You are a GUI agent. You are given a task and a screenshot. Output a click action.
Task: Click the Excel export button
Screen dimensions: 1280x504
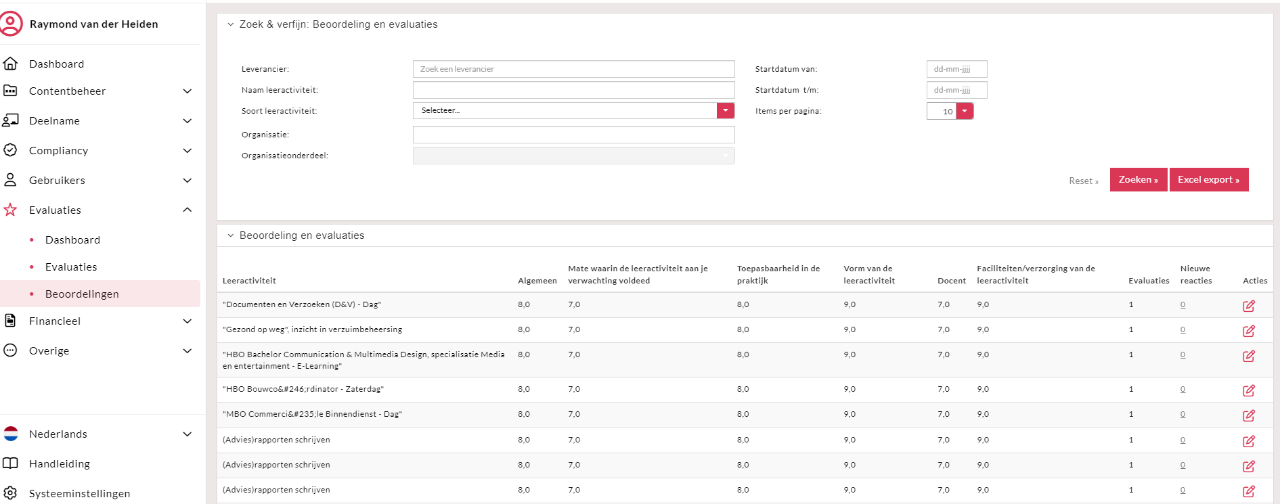pyautogui.click(x=1208, y=180)
